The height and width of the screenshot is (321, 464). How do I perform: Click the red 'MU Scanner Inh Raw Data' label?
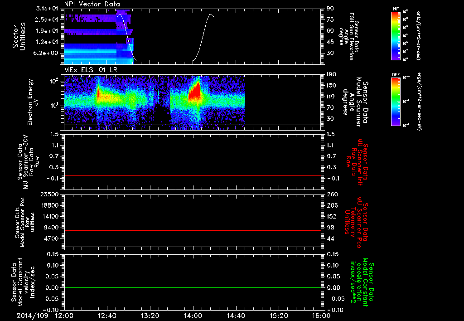pyautogui.click(x=357, y=162)
